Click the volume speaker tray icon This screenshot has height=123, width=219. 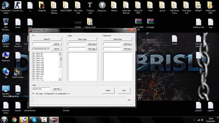pos(202,120)
